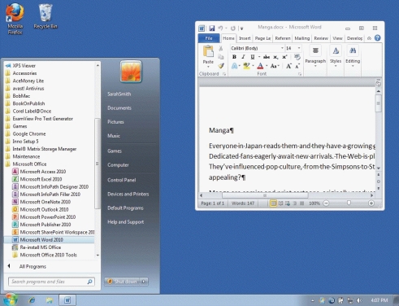
Task: Open the Font Color dropdown arrow
Action: click(267, 66)
